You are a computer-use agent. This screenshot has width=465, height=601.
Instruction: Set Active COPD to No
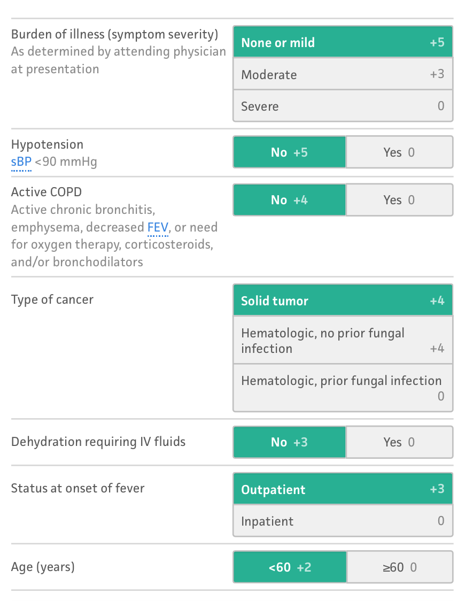[290, 199]
